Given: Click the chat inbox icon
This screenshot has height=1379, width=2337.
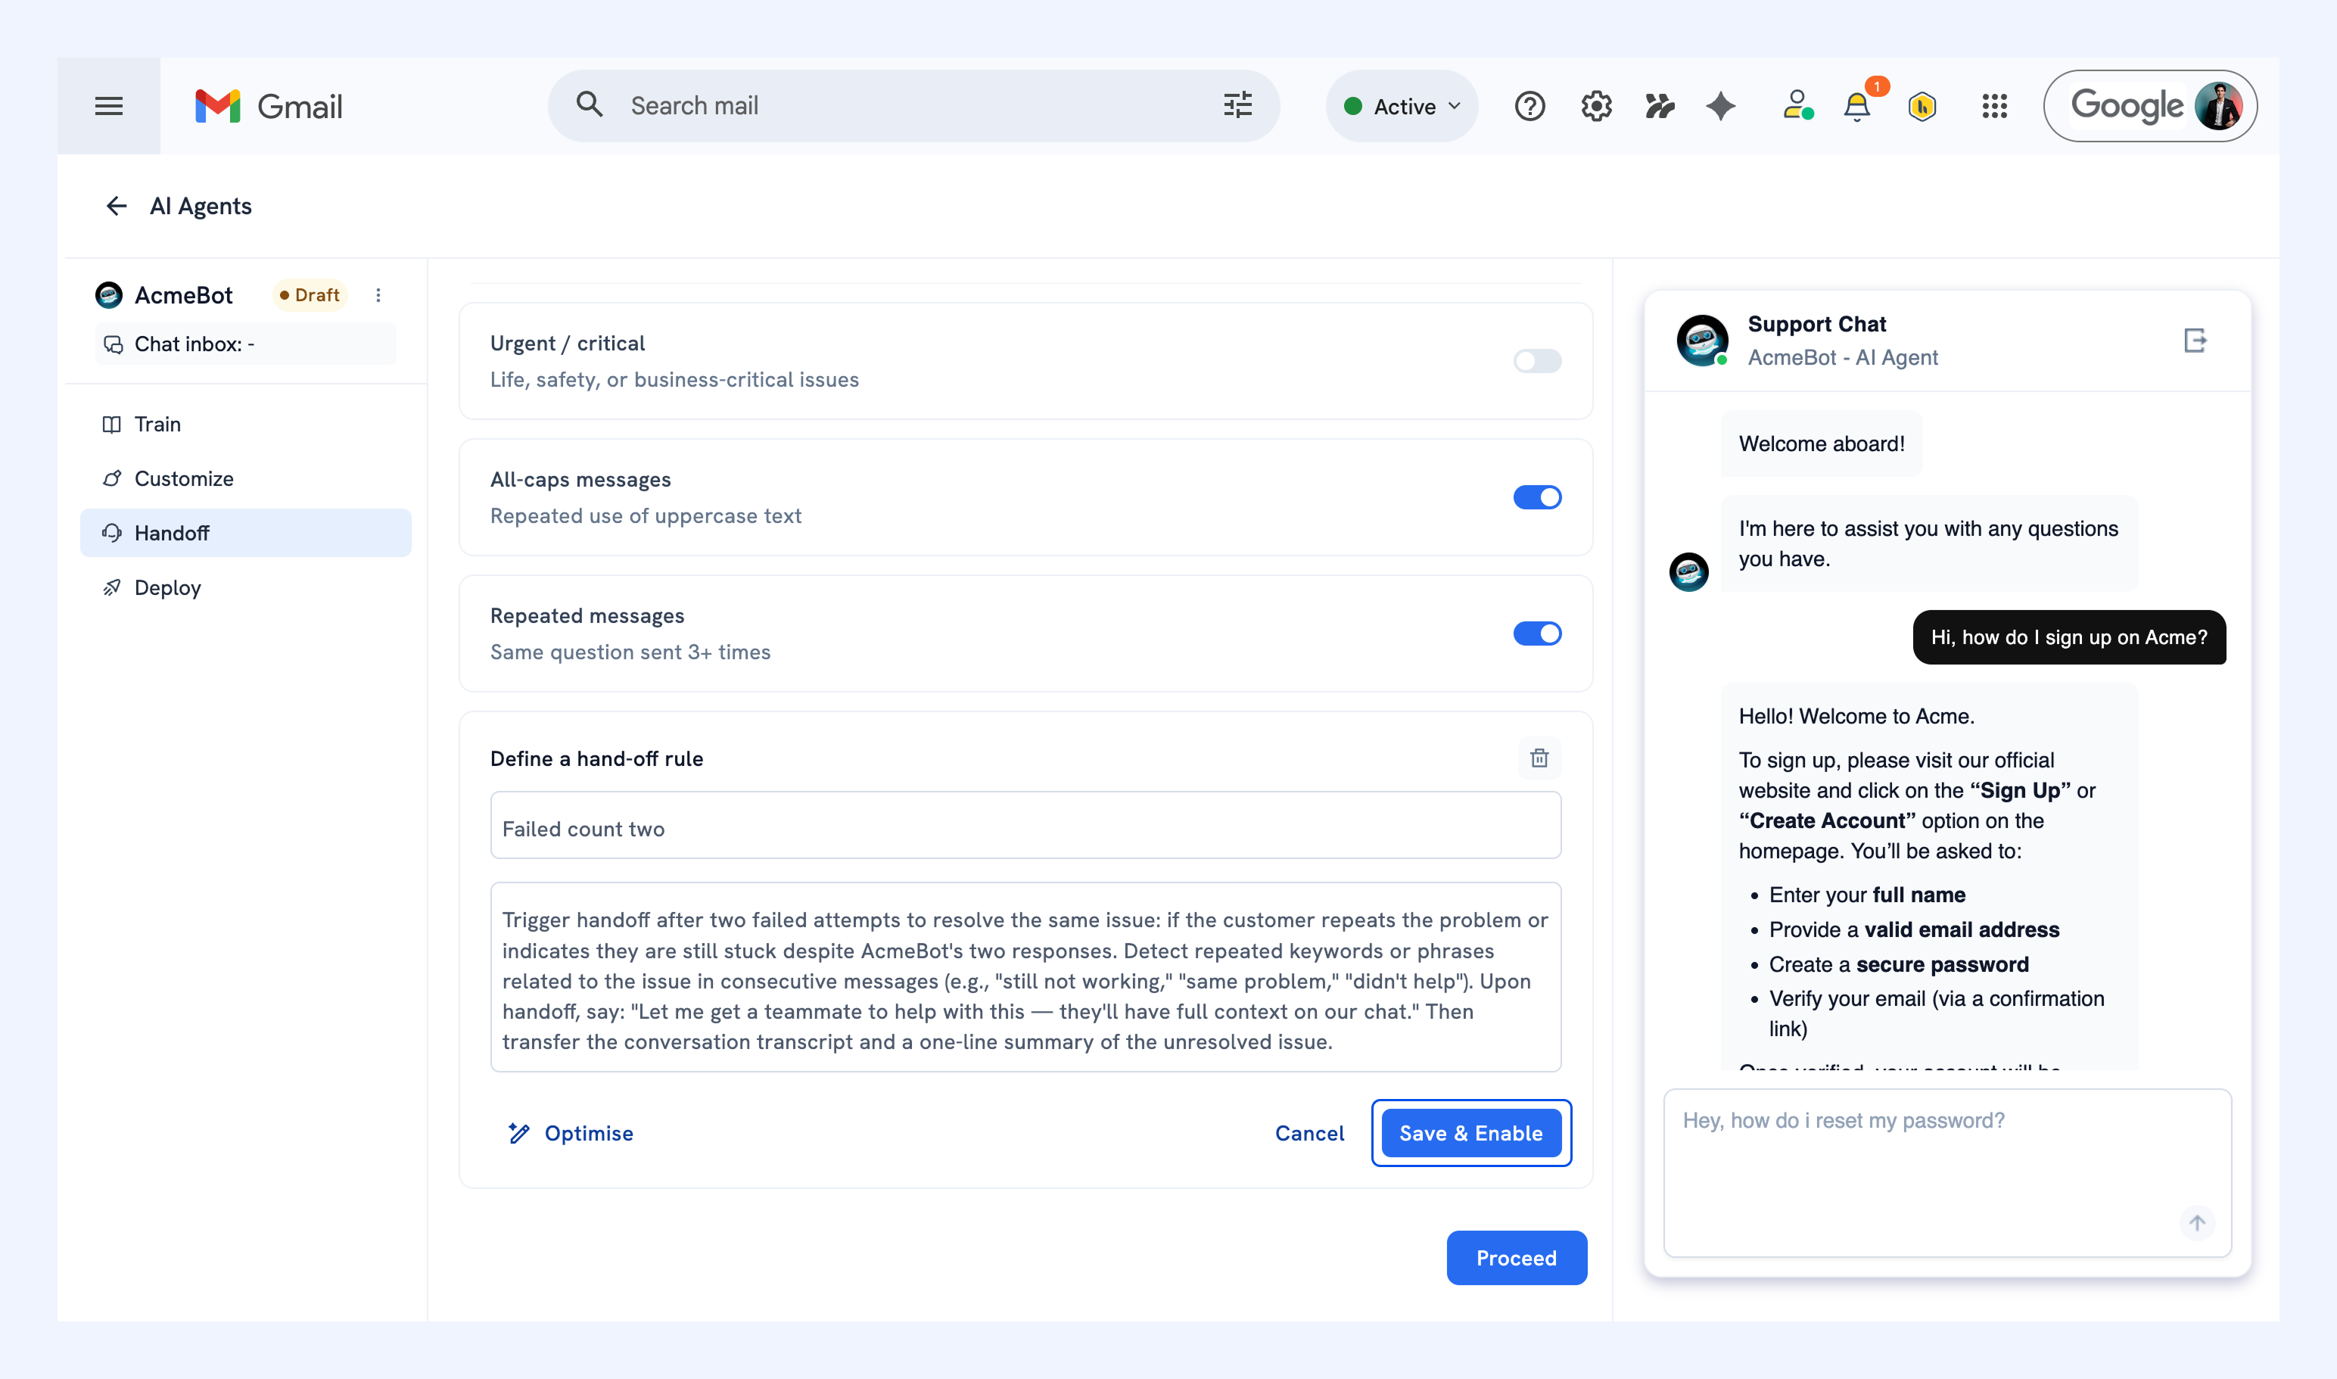Looking at the screenshot, I should click(114, 345).
